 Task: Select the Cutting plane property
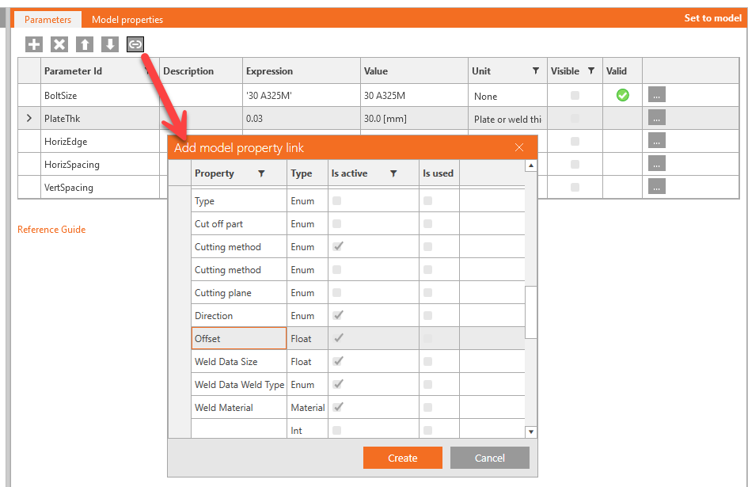point(239,293)
